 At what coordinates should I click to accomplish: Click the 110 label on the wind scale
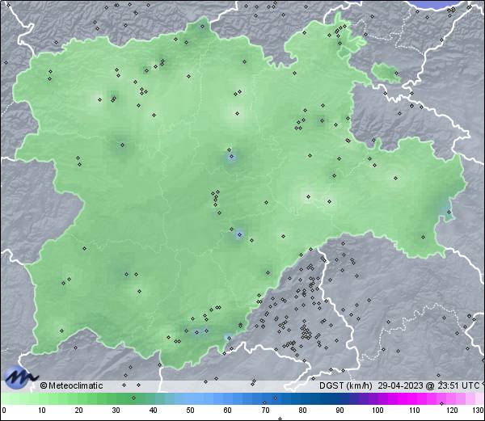coord(415,410)
